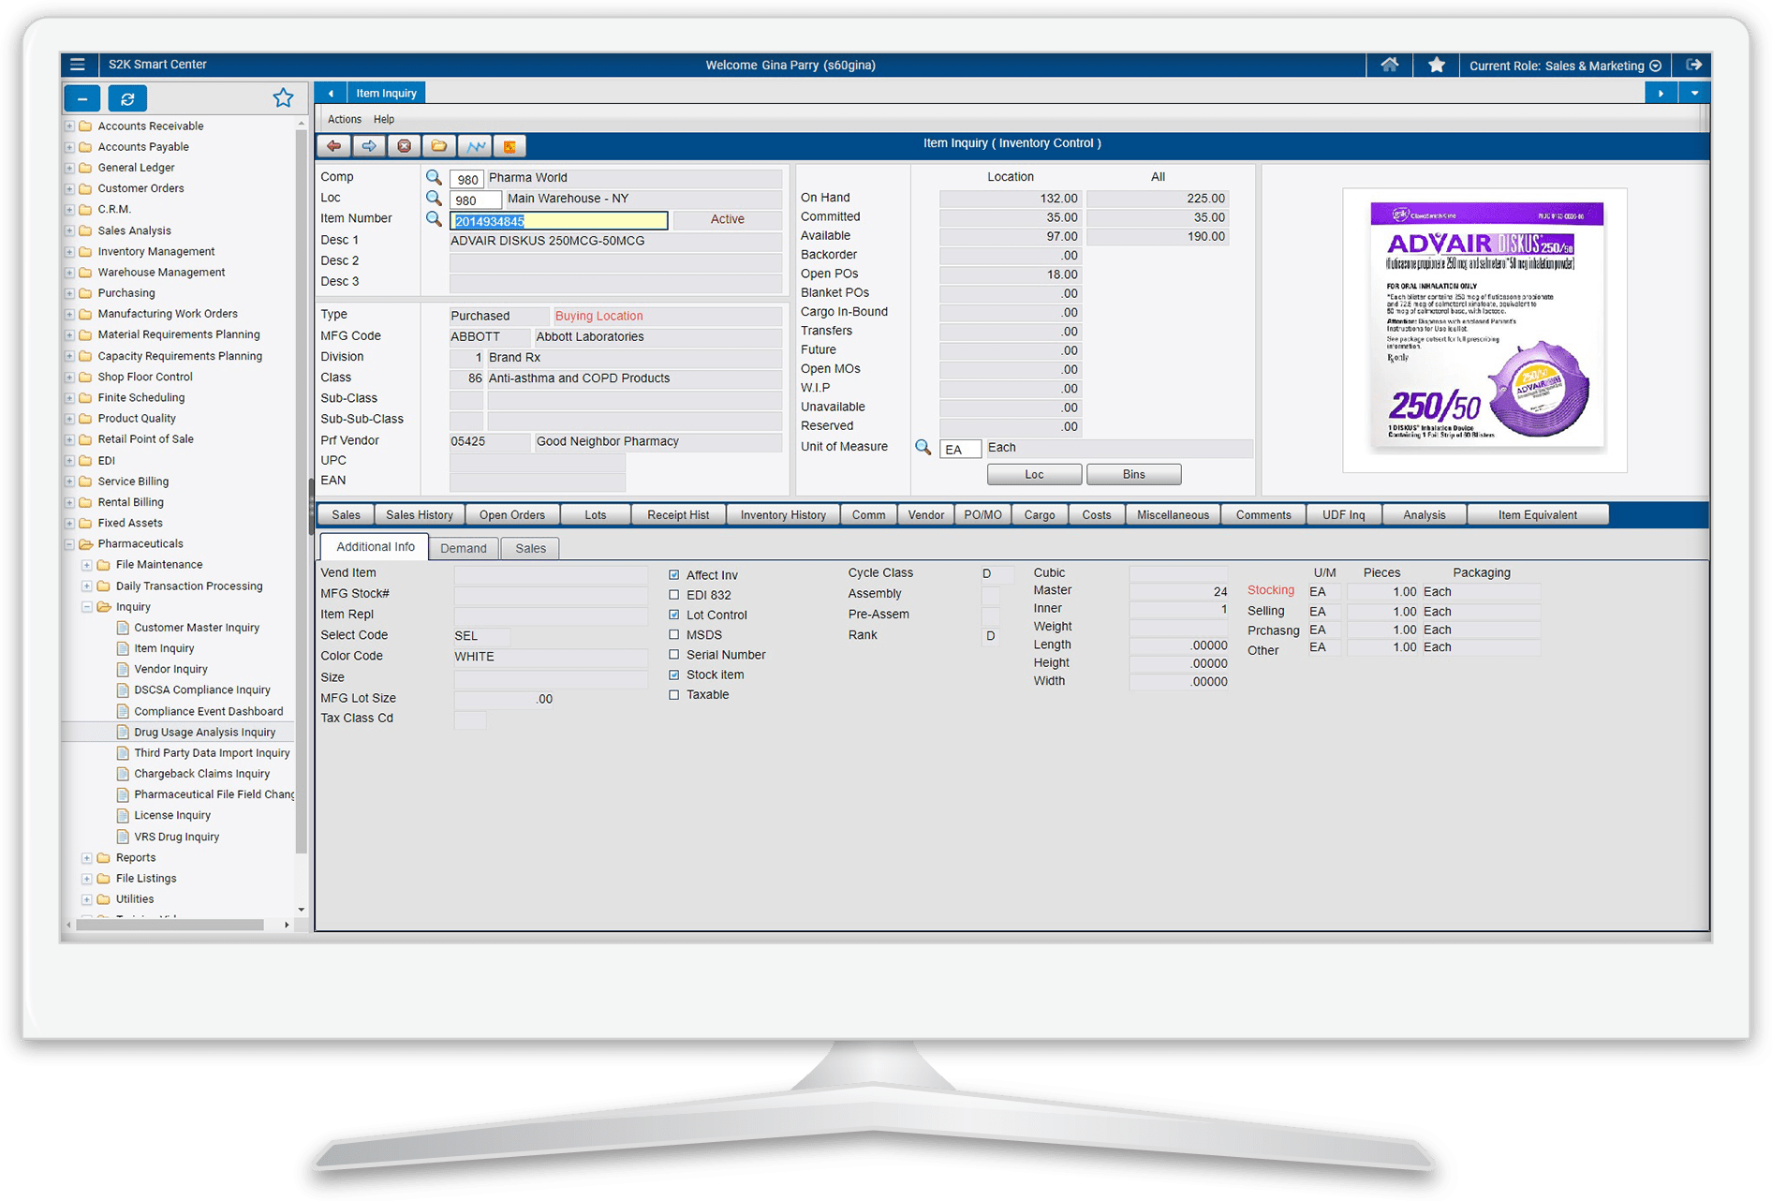Open the Actions menu
This screenshot has width=1772, height=1201.
click(x=344, y=119)
